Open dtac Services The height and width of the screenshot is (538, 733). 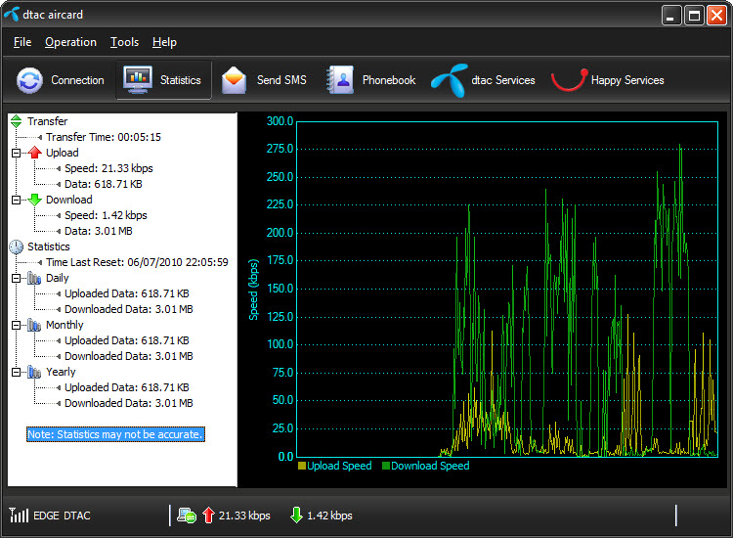coord(483,80)
